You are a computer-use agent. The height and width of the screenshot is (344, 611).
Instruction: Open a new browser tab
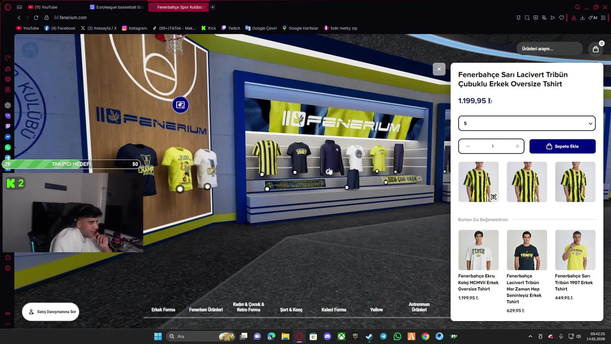[212, 7]
